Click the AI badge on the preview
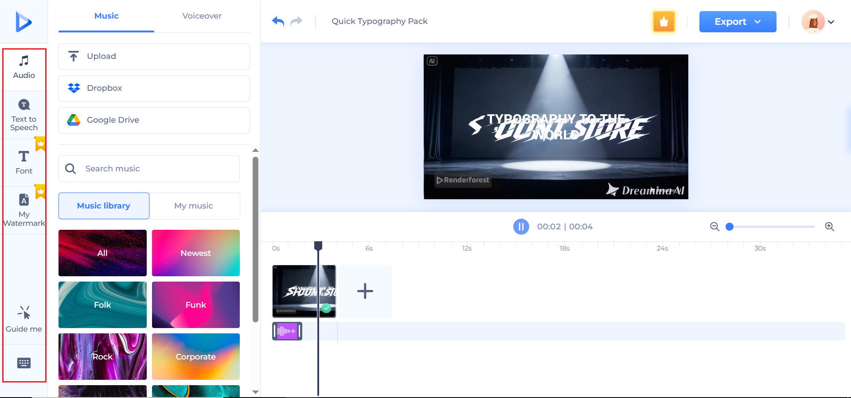This screenshot has width=851, height=398. (x=432, y=61)
